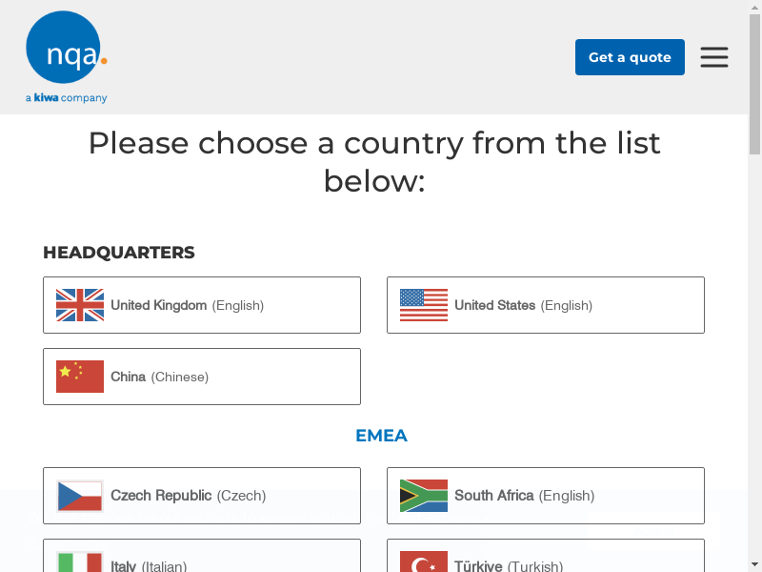Choose United States (English) link

click(x=523, y=306)
